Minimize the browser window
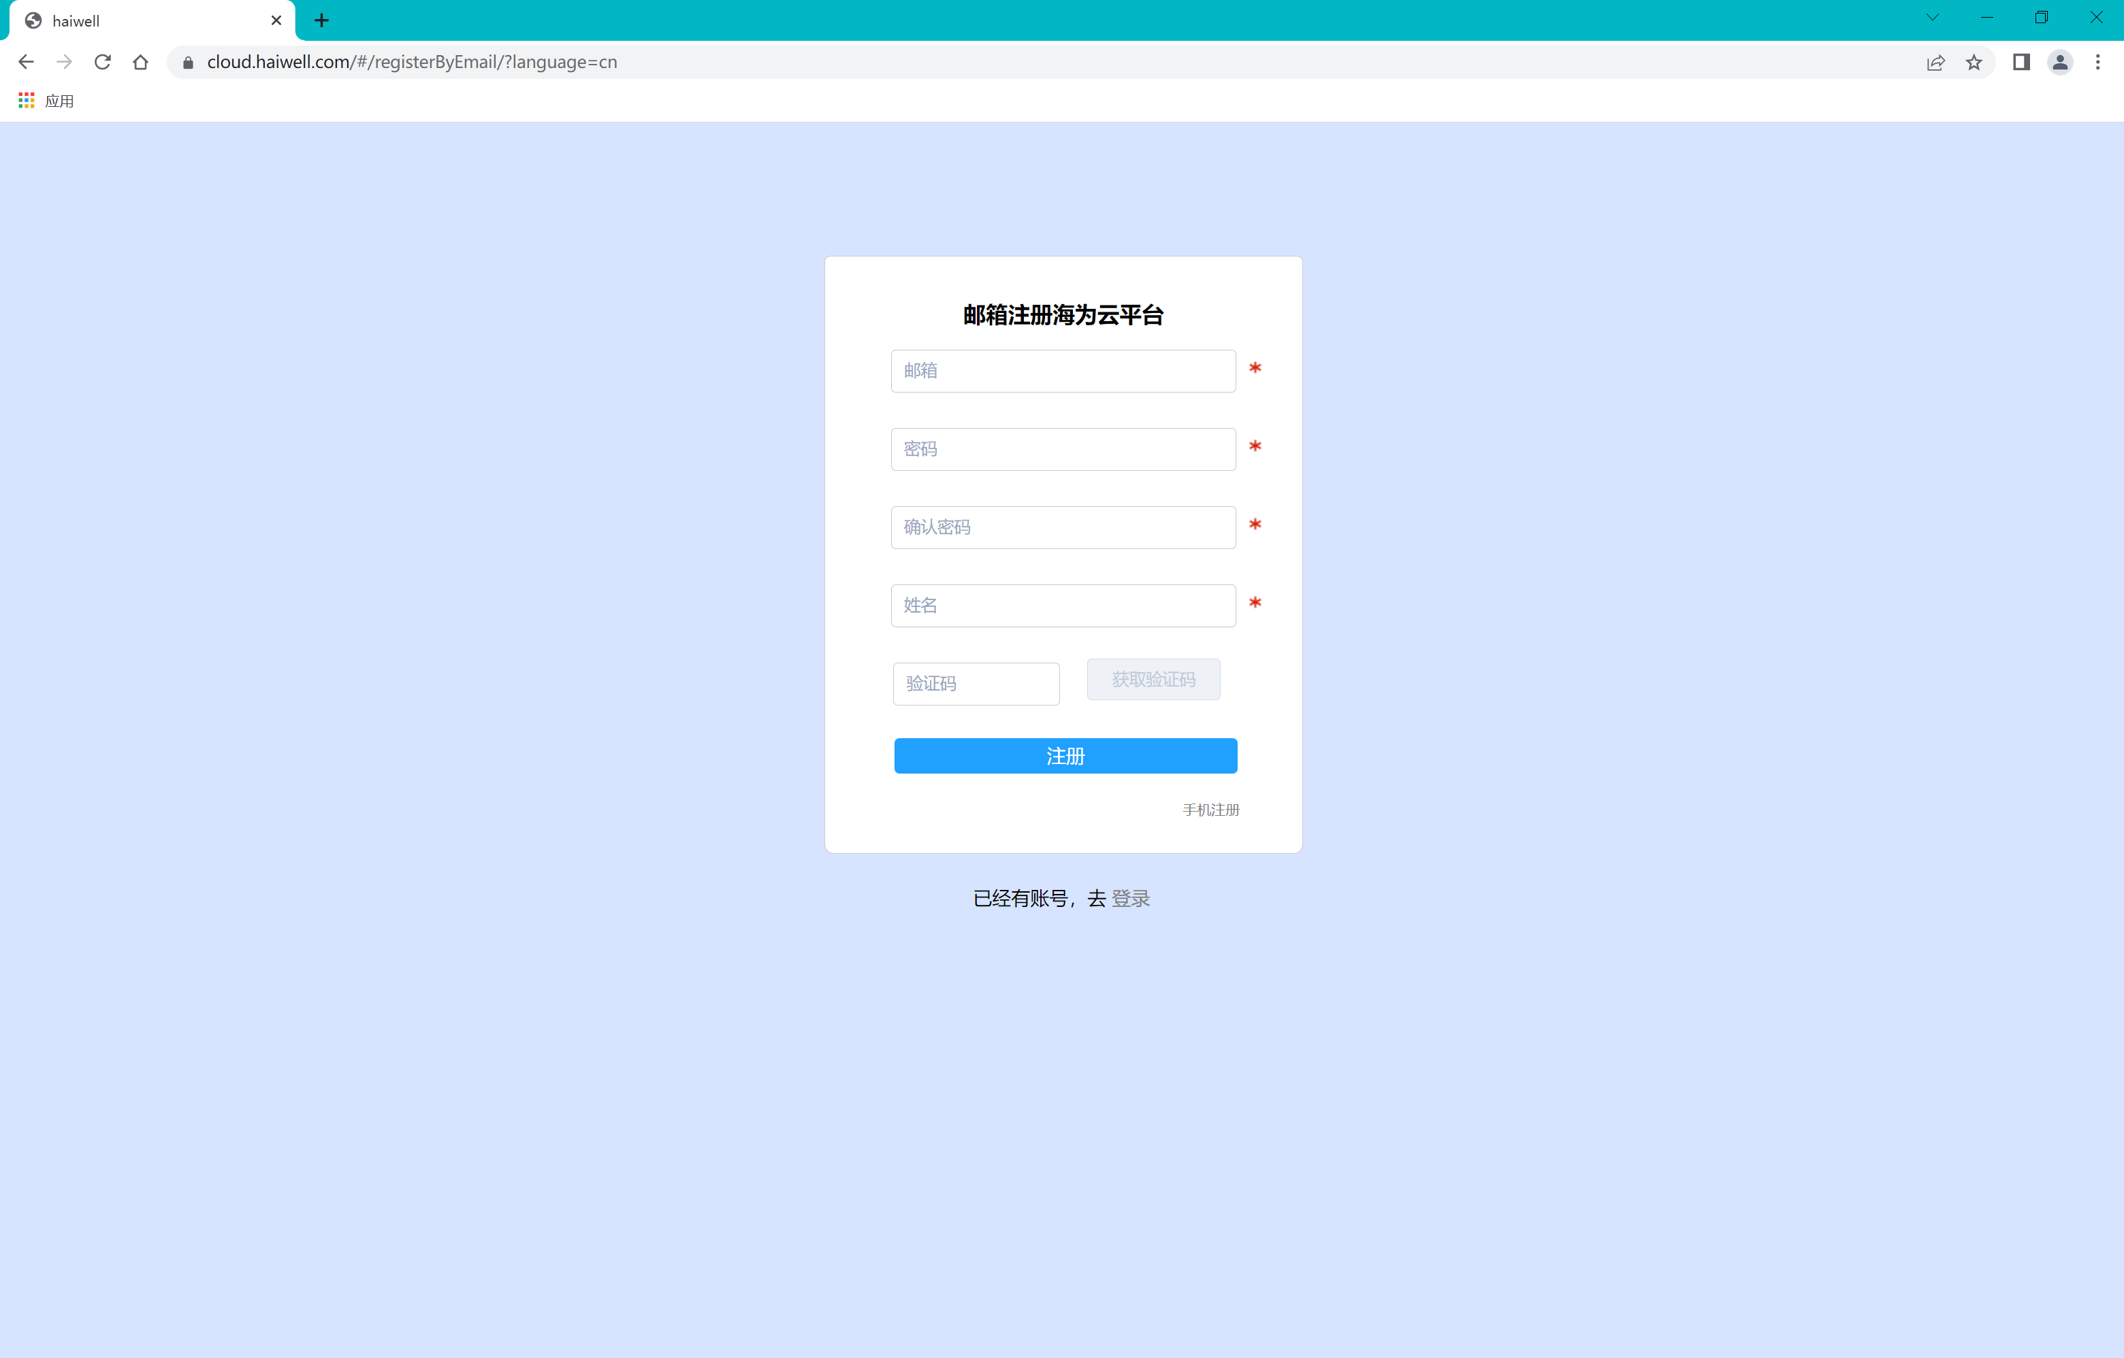 [1987, 18]
